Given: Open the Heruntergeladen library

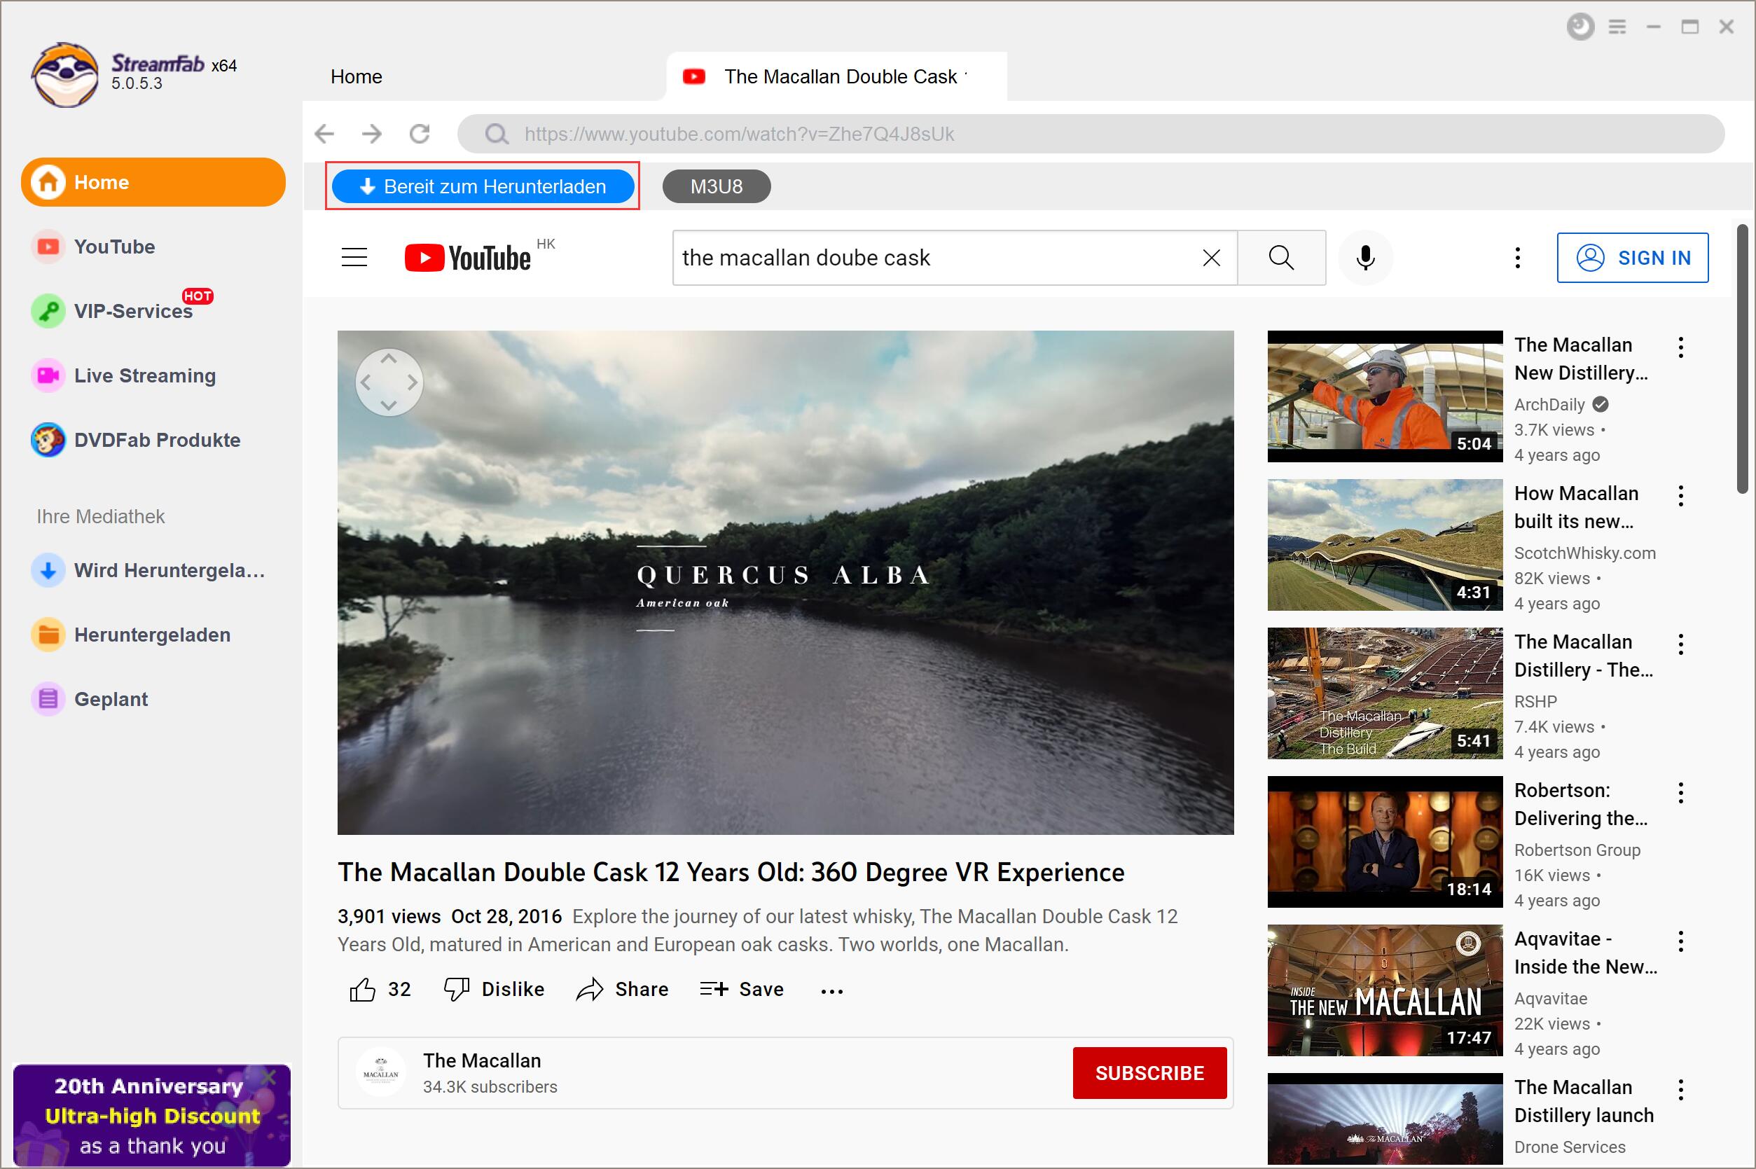Looking at the screenshot, I should click(x=131, y=635).
